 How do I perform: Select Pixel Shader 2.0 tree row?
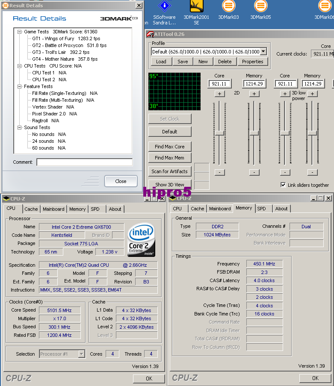pos(54,114)
